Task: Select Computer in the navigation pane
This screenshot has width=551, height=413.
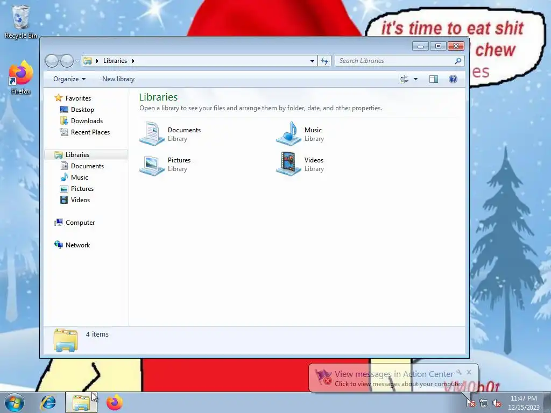Action: tap(80, 223)
